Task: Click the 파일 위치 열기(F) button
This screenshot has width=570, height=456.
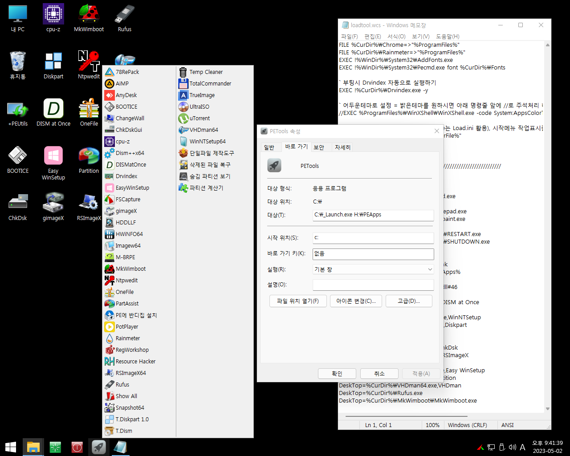Action: tap(298, 301)
